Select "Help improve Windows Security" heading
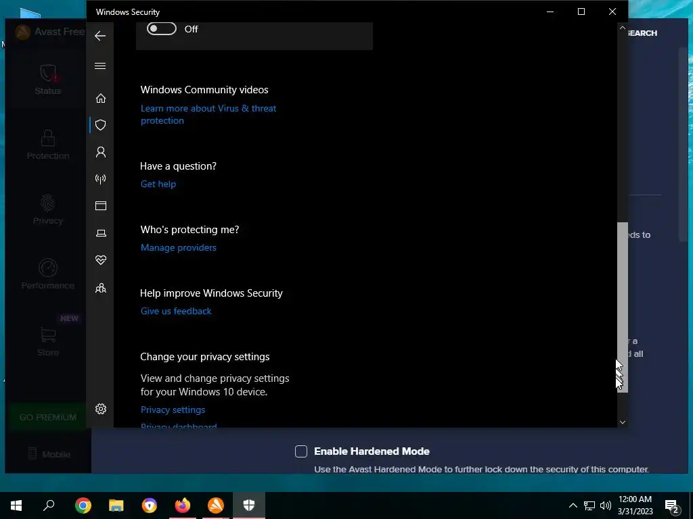The width and height of the screenshot is (693, 519). (211, 293)
